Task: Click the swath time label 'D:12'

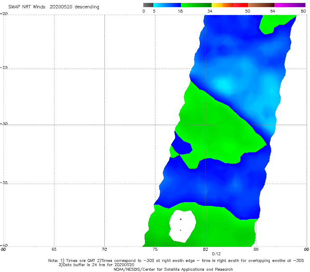Action: [216, 254]
